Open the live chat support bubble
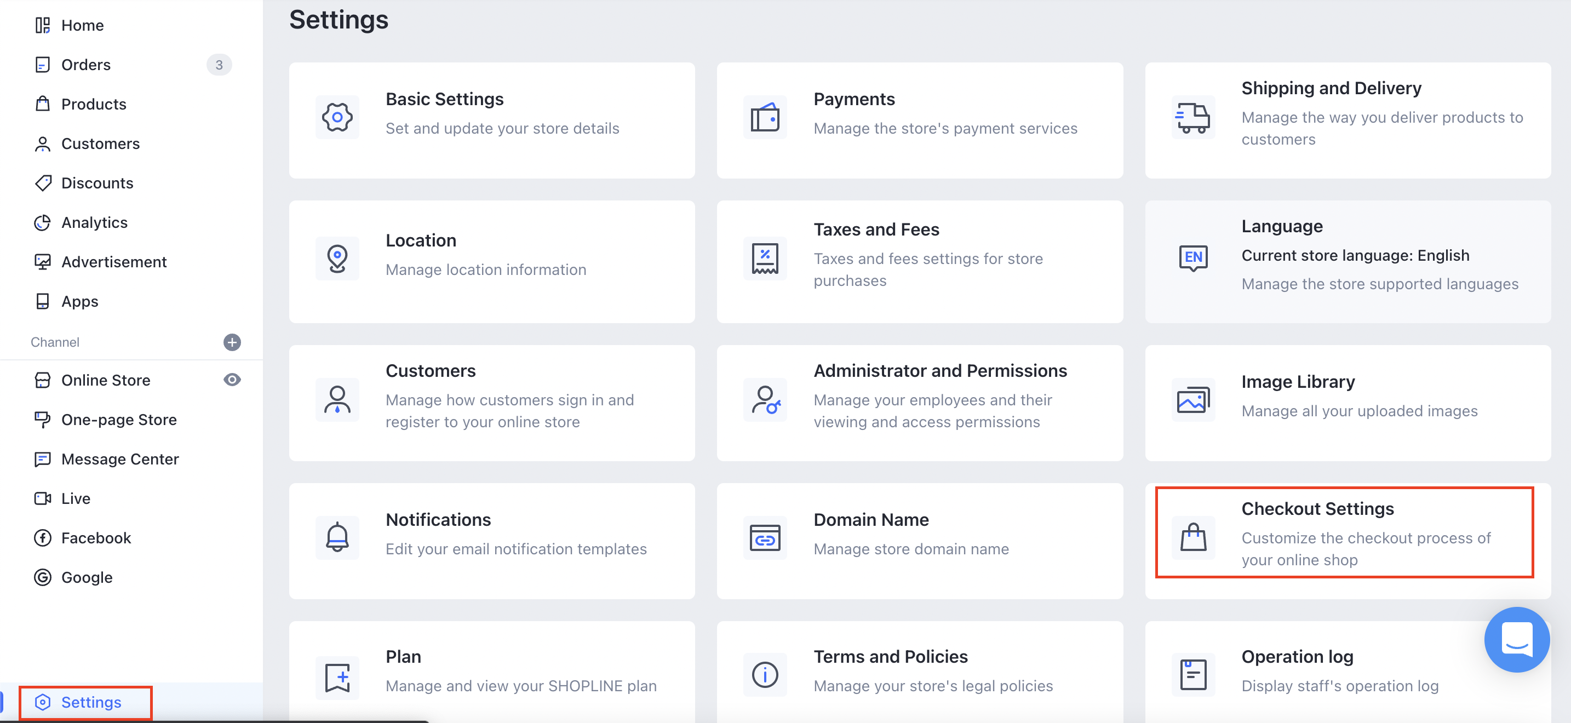The height and width of the screenshot is (723, 1571). click(1516, 640)
